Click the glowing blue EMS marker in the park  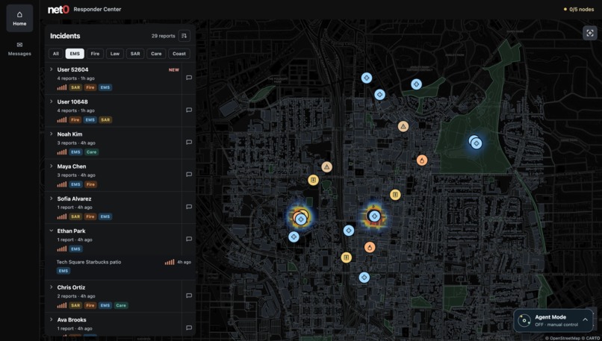pos(477,143)
